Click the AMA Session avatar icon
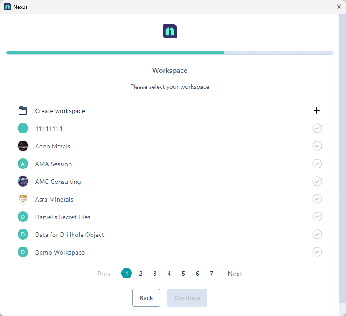The image size is (346, 316). pyautogui.click(x=23, y=164)
